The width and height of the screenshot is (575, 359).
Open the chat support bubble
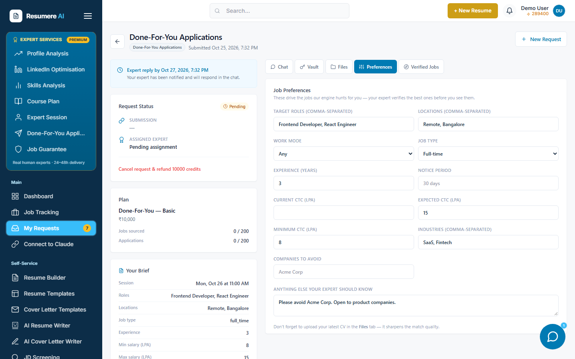(x=553, y=337)
